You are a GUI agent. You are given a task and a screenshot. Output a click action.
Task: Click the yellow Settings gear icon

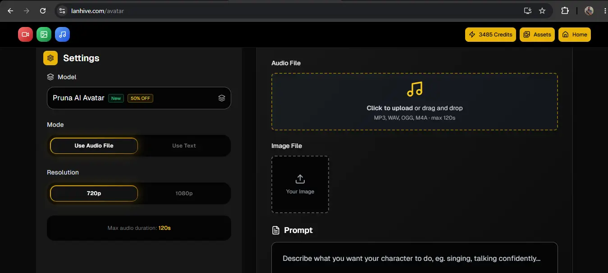50,58
